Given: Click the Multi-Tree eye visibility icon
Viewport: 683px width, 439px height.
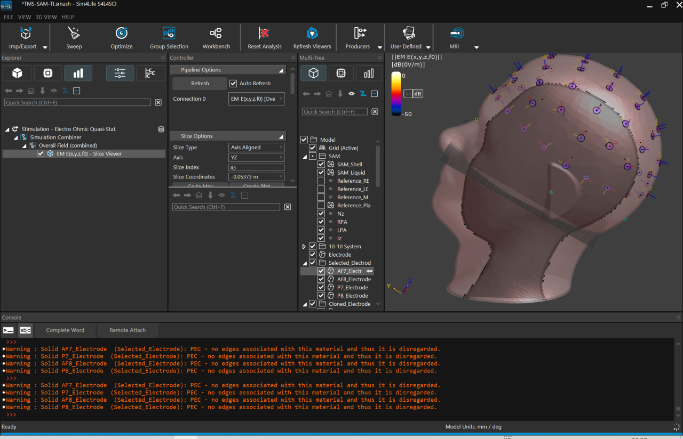Looking at the screenshot, I should click(352, 94).
